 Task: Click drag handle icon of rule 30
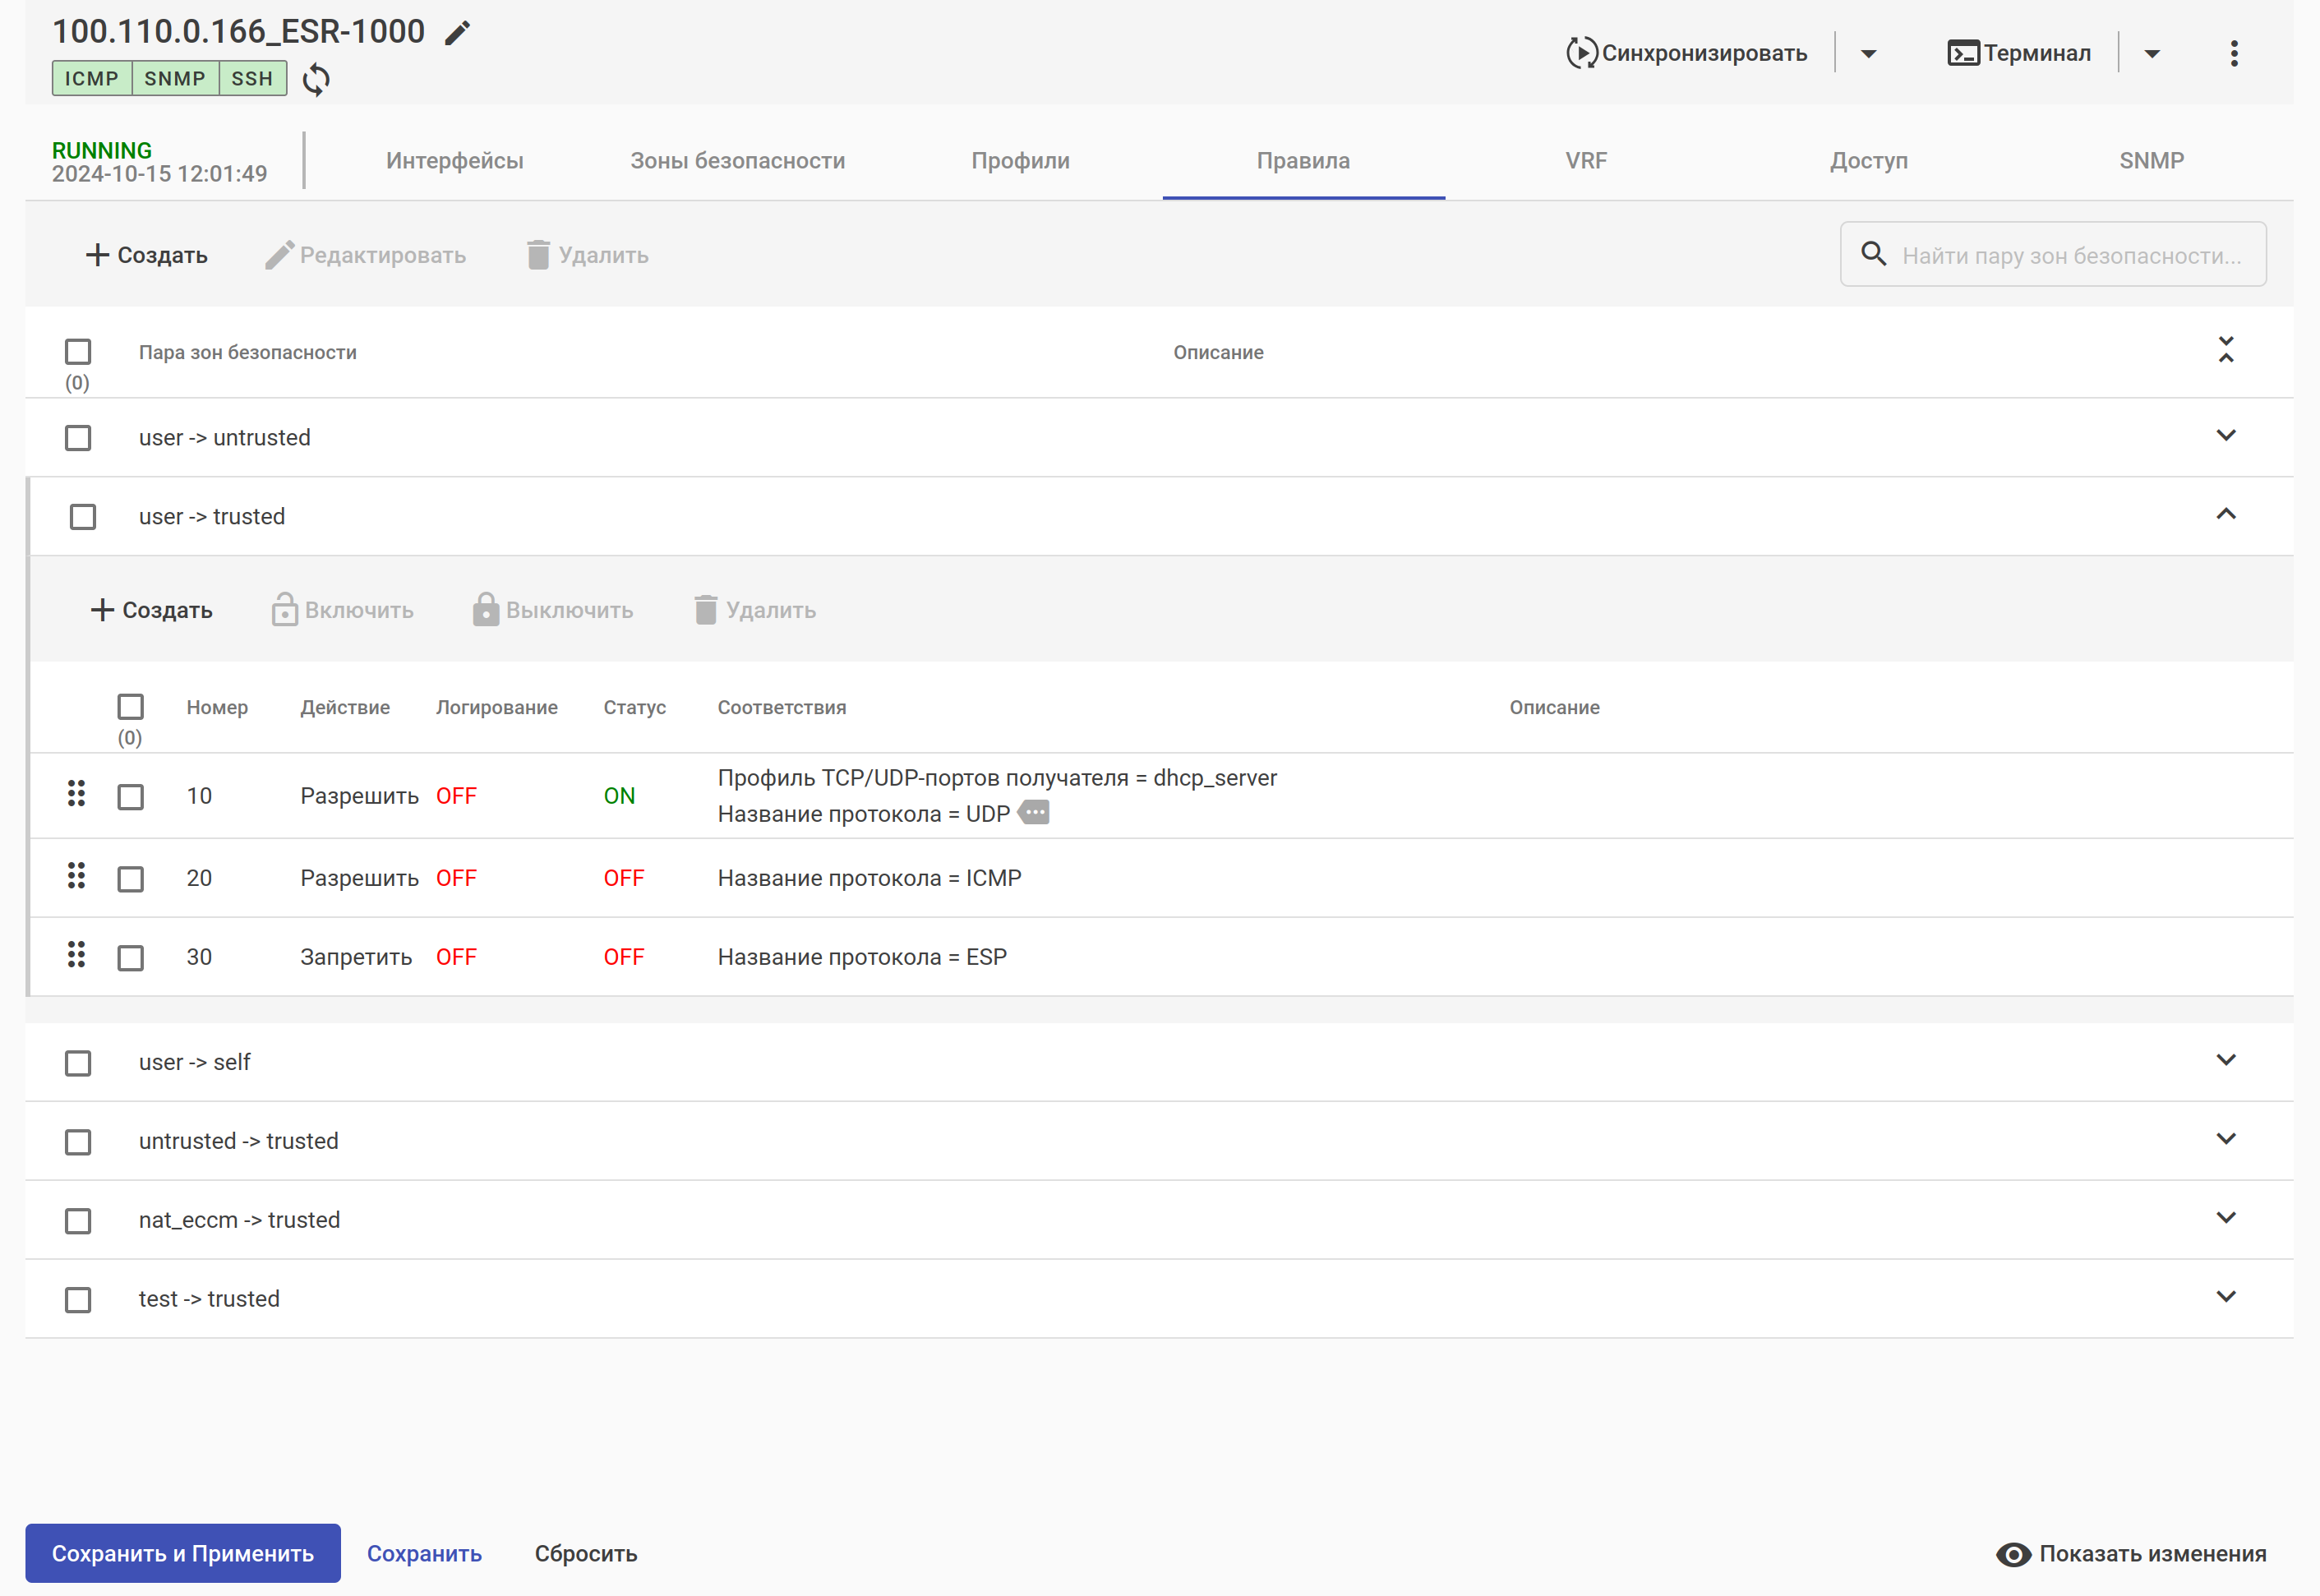click(76, 955)
